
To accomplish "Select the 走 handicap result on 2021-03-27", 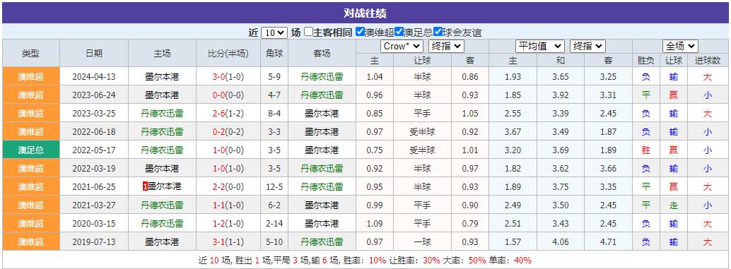I will 673,205.
